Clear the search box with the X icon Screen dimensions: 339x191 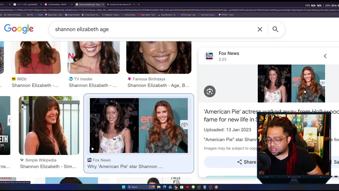coord(260,29)
